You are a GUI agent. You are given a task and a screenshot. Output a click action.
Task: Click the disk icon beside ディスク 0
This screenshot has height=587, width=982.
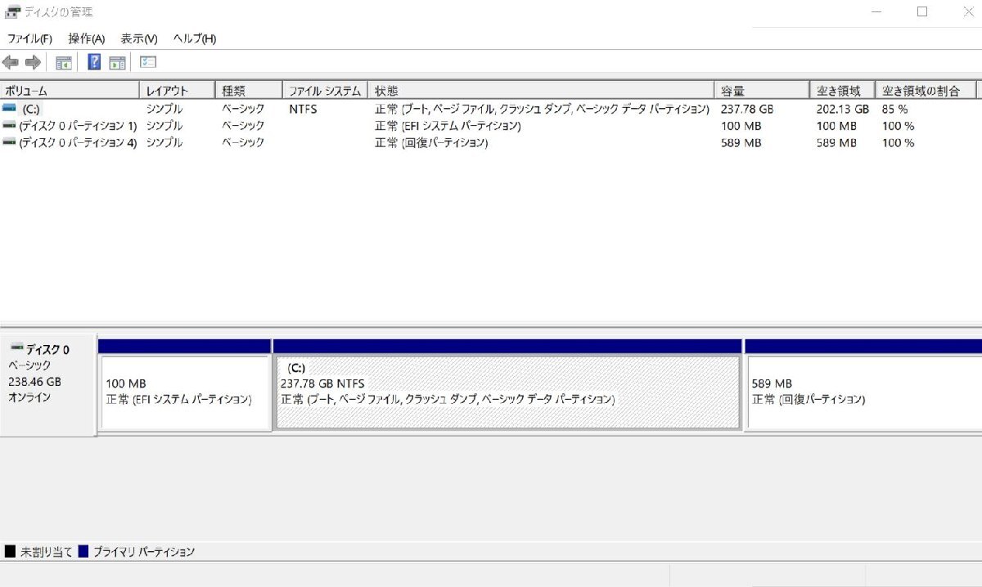click(x=17, y=348)
